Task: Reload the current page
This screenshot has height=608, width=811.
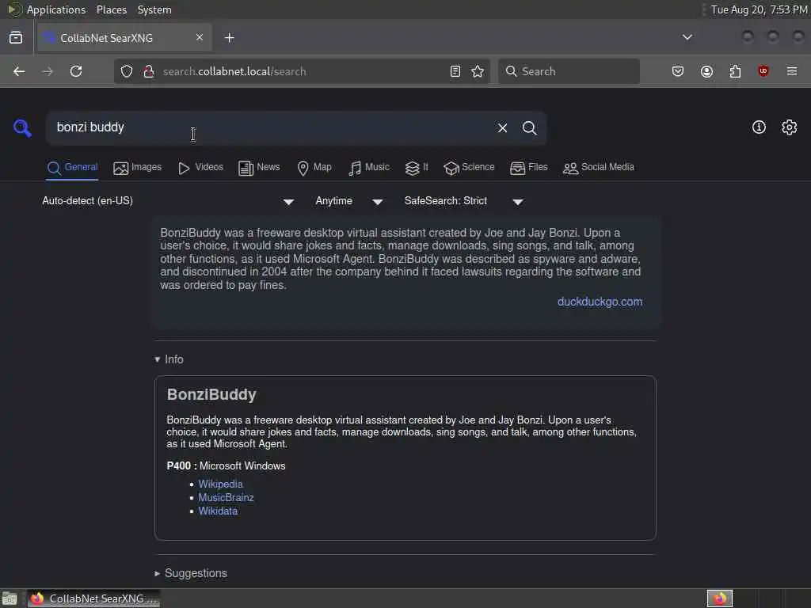Action: coord(76,71)
